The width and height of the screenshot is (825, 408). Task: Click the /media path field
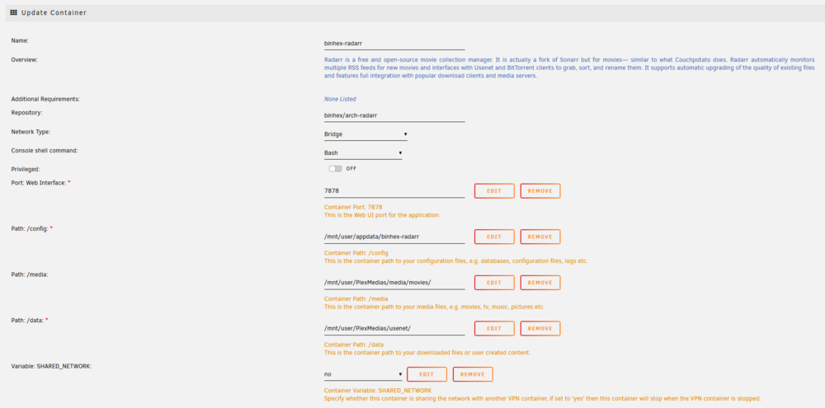tap(394, 283)
